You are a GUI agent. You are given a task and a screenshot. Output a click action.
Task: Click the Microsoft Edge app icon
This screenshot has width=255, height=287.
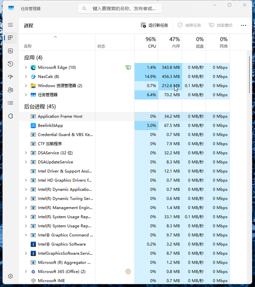coord(33,68)
